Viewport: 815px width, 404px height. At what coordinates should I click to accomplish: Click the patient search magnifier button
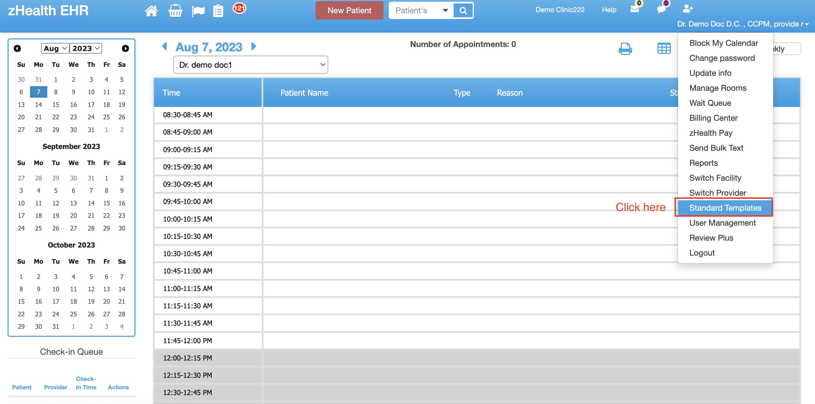[463, 10]
